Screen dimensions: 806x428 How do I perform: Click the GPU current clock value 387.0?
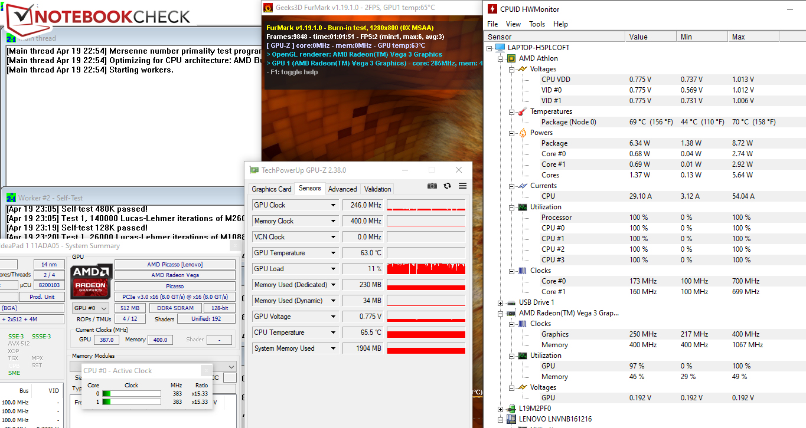[106, 340]
